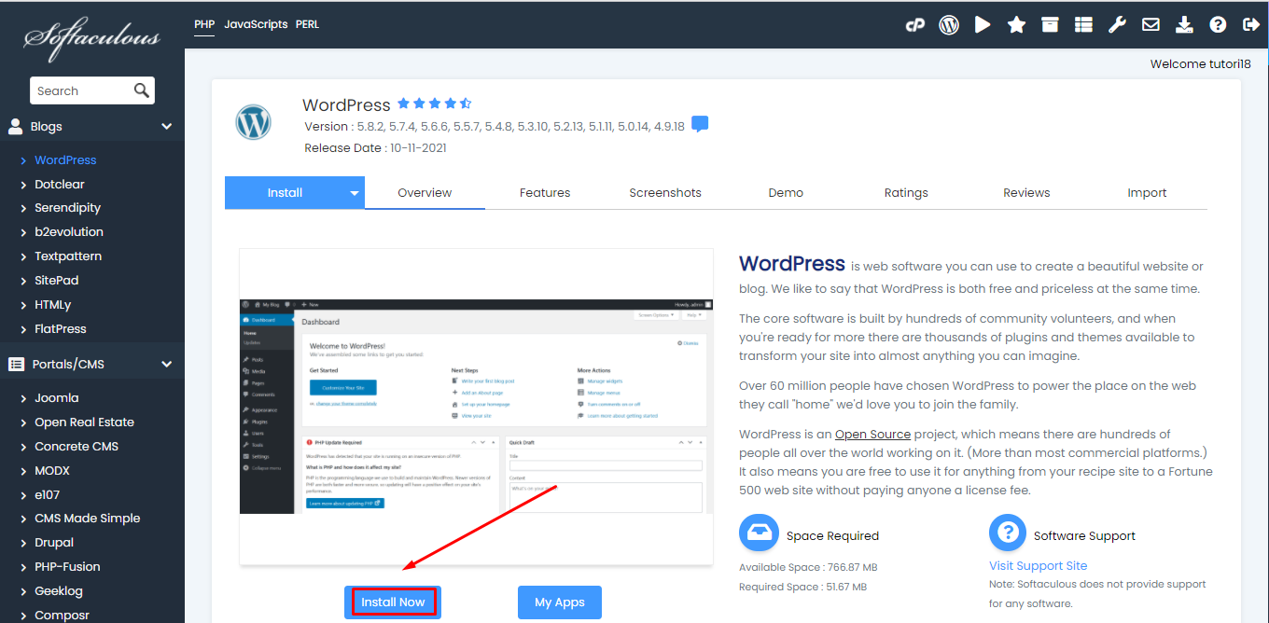Viewport: 1269px width, 623px height.
Task: Collapse the Blogs category chevron
Action: [x=167, y=126]
